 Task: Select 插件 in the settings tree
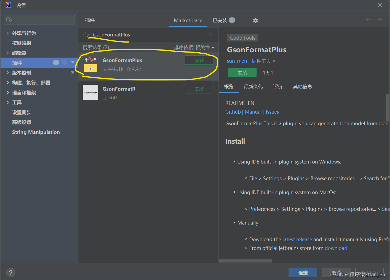[x=39, y=63]
